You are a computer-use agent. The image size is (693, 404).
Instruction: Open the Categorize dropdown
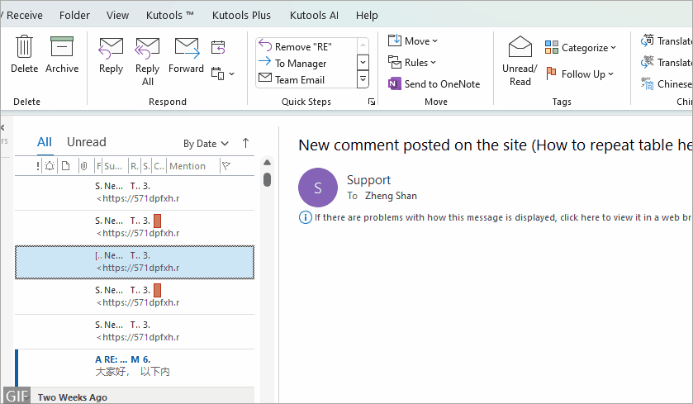point(581,48)
